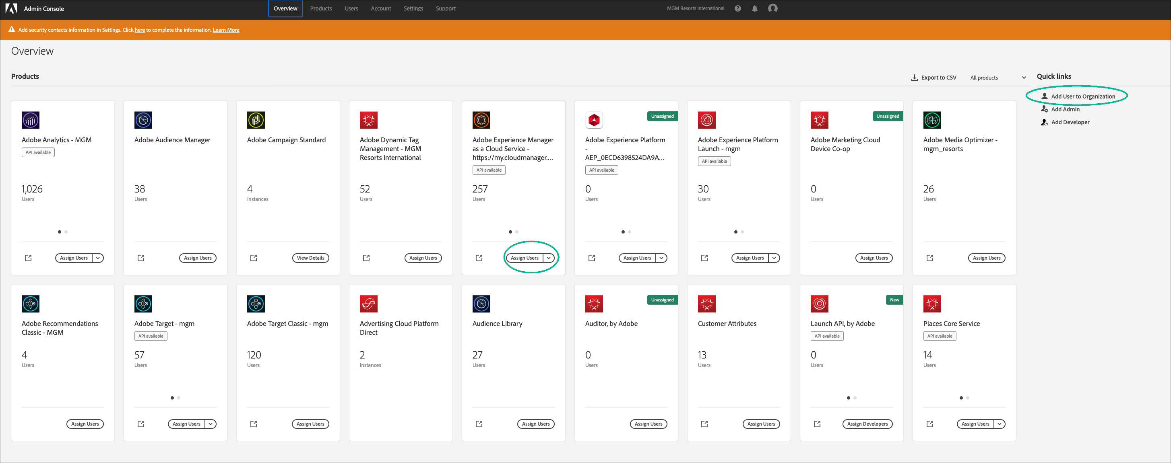Image resolution: width=1171 pixels, height=463 pixels.
Task: Expand the All products filter dropdown
Action: 998,78
